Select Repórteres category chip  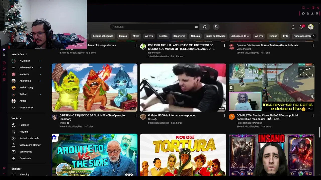179,36
